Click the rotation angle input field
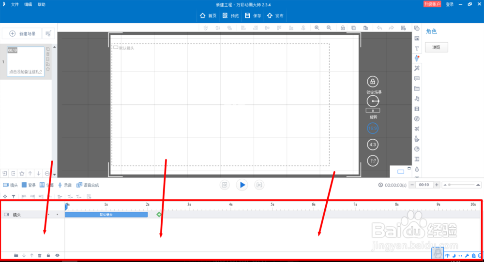Viewport: 484px width, 262px height. 373,110
